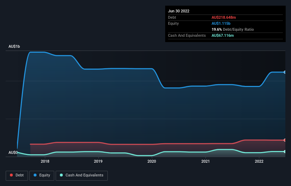Viewport: 291px width, 186px height.
Task: Toggle the Equity series legend button
Action: 42,175
